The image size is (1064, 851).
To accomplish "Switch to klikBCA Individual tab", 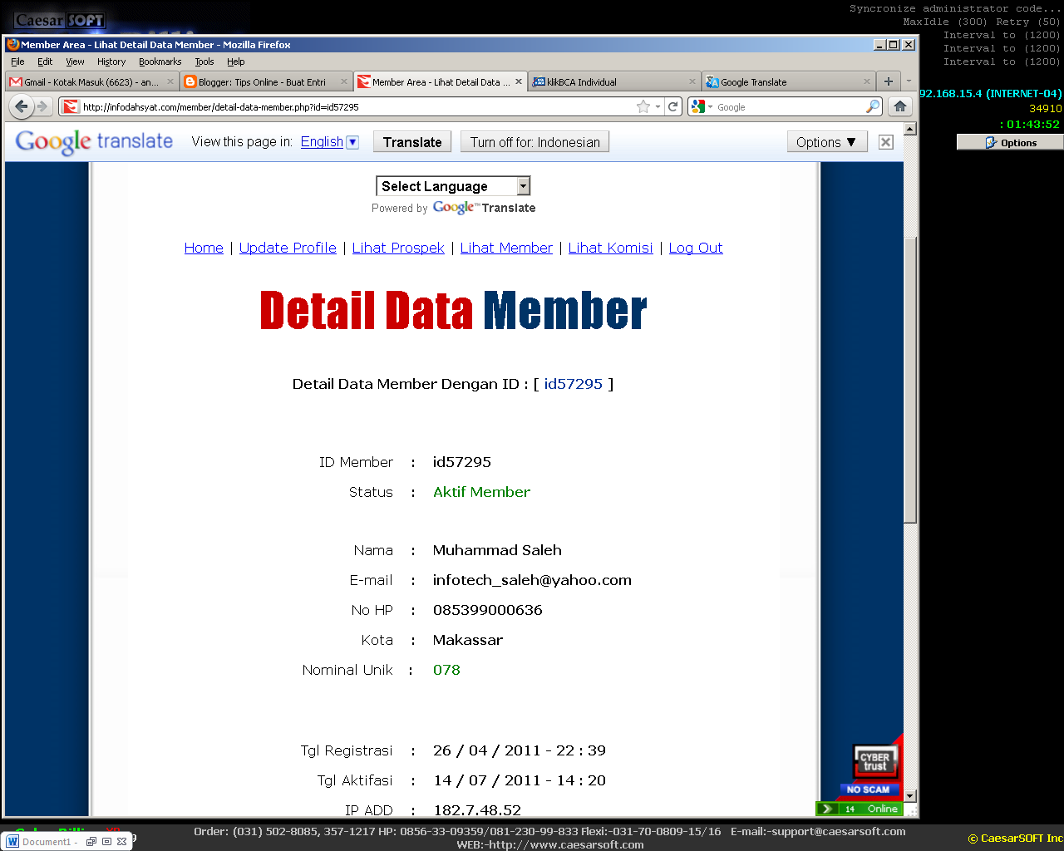I will pyautogui.click(x=614, y=81).
